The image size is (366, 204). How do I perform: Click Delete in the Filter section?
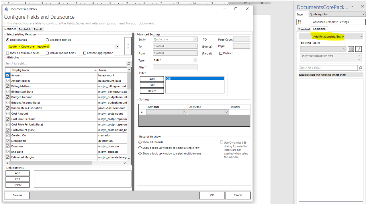point(152,91)
